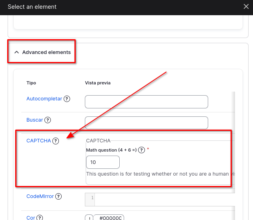Click line number 1 in CodeMirror gutter

pos(92,198)
